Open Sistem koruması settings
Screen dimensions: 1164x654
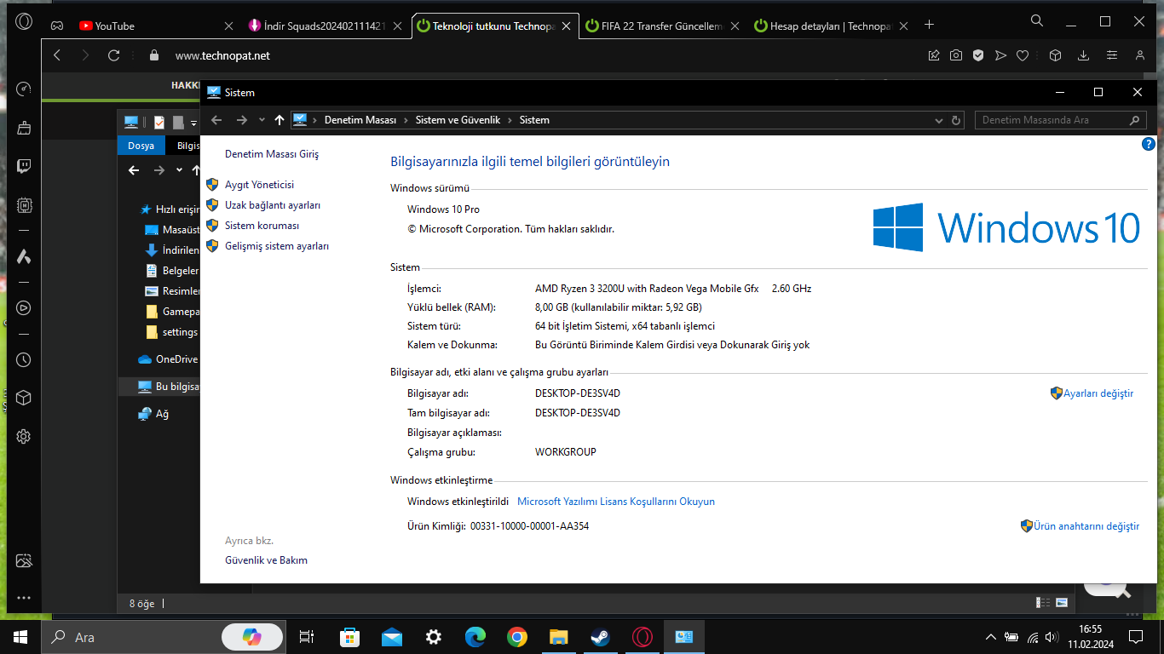tap(262, 226)
